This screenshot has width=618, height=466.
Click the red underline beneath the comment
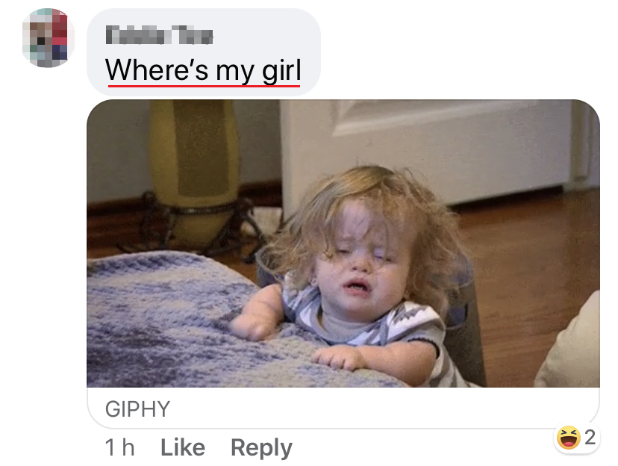click(204, 85)
